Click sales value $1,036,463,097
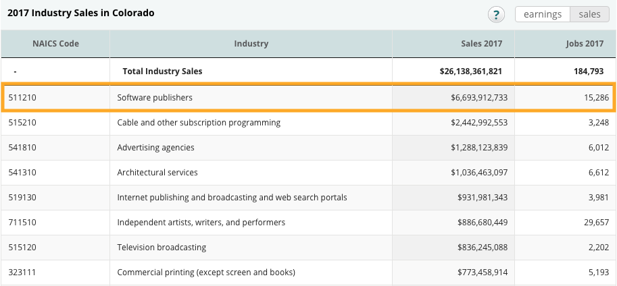Screen dimensions: 617x286 (479, 173)
